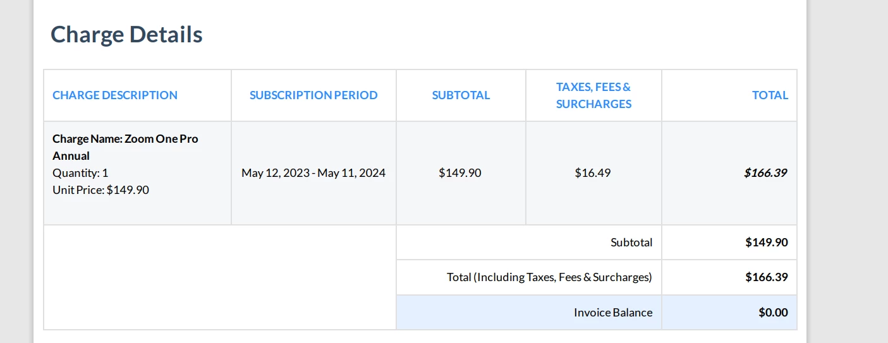Click the bold $149.90 summary subtotal
Screen dimensions: 888x343
(x=766, y=243)
